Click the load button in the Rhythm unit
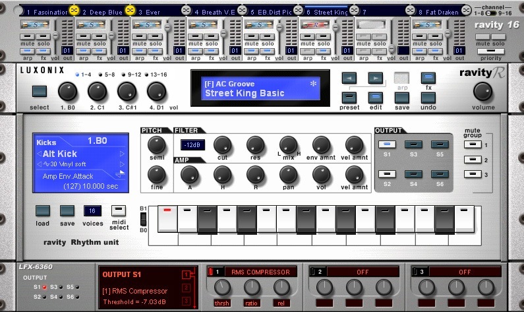524x312 pixels. [42, 210]
